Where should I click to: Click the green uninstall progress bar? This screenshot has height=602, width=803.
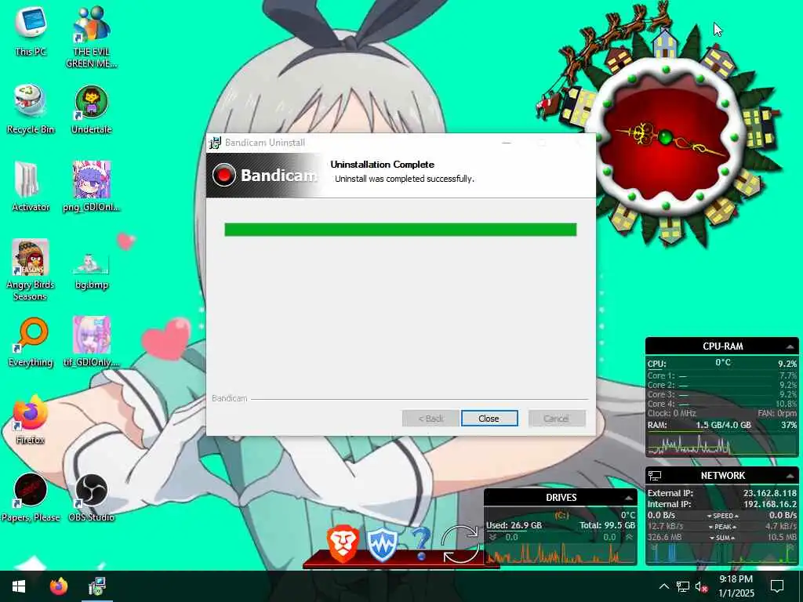tap(401, 230)
